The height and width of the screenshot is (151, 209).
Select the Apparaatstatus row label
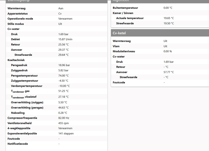[x=18, y=14]
